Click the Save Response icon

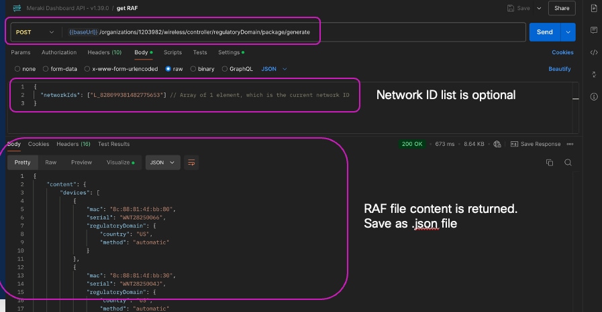tap(514, 144)
